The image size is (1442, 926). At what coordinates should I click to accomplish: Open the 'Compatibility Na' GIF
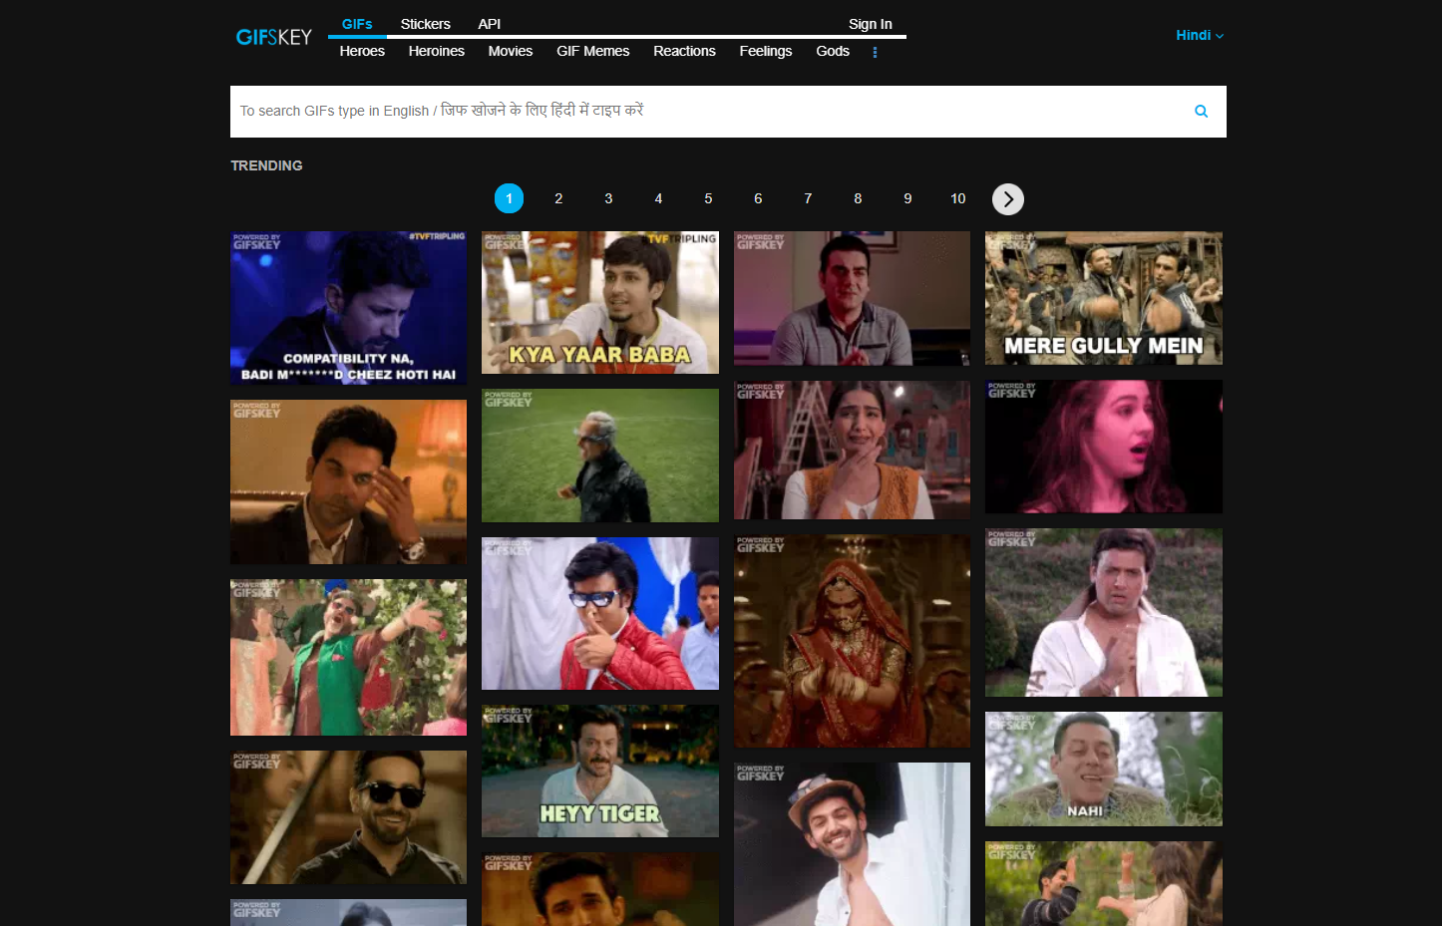[x=348, y=308]
